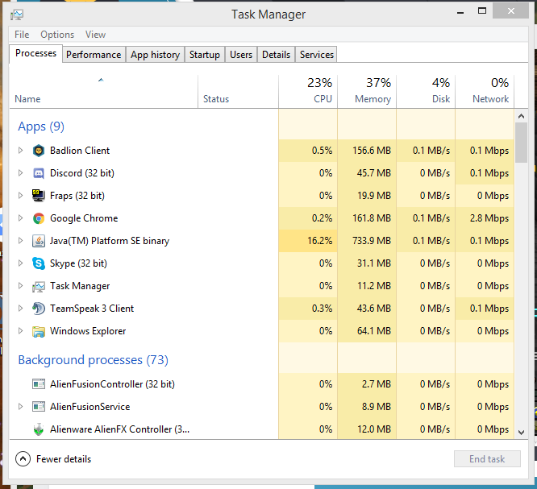Click the AlienFusionService process icon
The width and height of the screenshot is (537, 489).
coord(39,407)
